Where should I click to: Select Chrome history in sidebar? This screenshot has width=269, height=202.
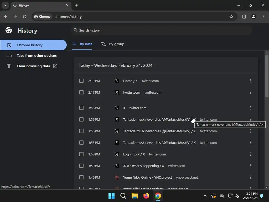point(33,45)
